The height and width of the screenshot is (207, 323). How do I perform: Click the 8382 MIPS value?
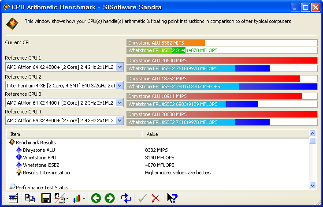(156, 150)
